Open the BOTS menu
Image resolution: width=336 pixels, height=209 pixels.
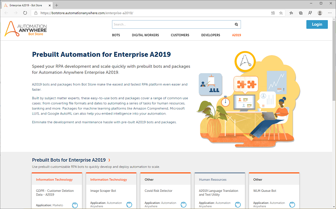[x=116, y=35]
